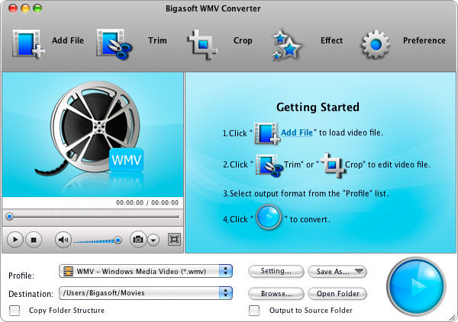Click the Add File link in Getting Started
The image size is (458, 322).
(297, 132)
